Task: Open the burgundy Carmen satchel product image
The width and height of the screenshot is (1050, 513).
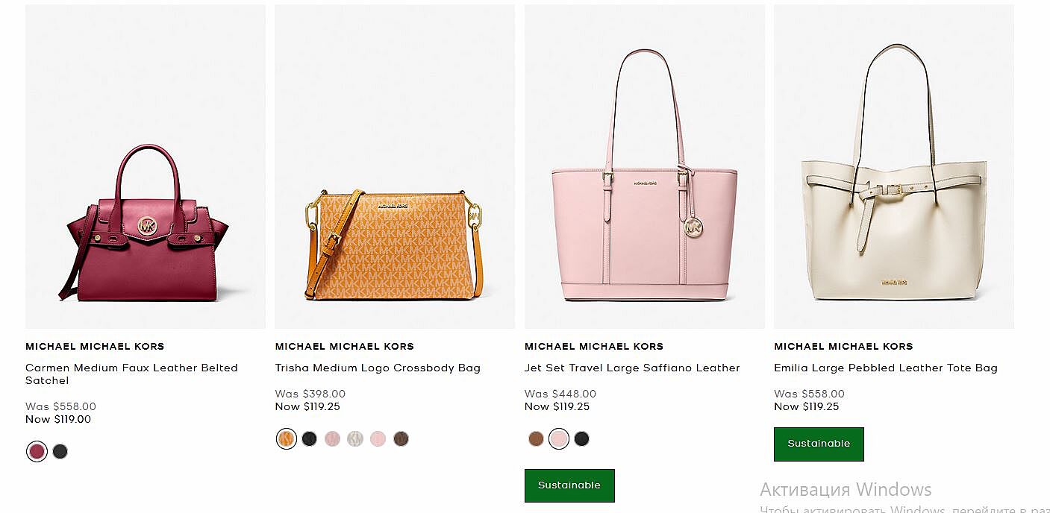Action: tap(145, 224)
